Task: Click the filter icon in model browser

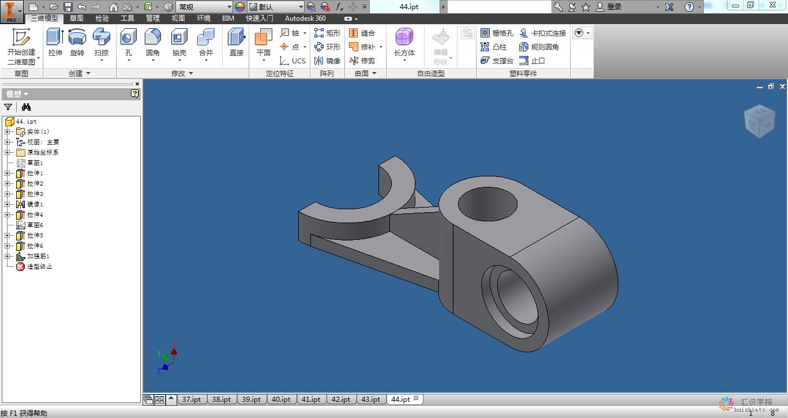Action: point(8,107)
